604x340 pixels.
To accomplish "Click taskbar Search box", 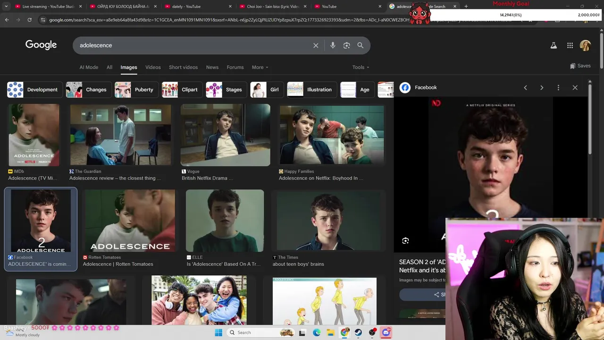I will (261, 332).
